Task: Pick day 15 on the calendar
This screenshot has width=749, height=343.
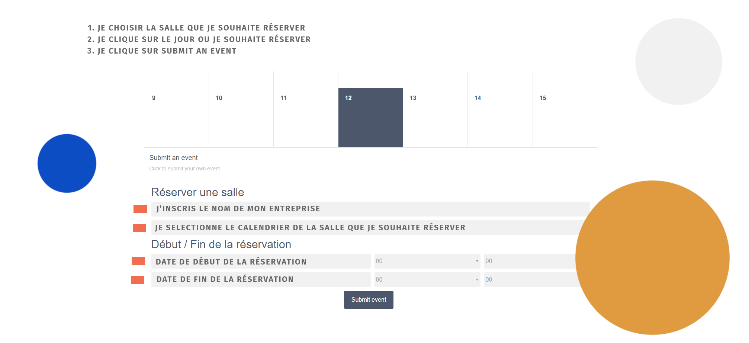Action: 565,117
